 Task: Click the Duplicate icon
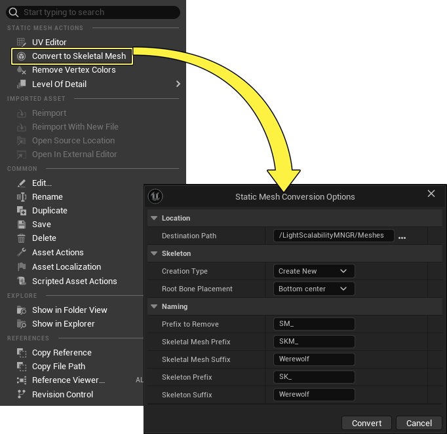[22, 211]
